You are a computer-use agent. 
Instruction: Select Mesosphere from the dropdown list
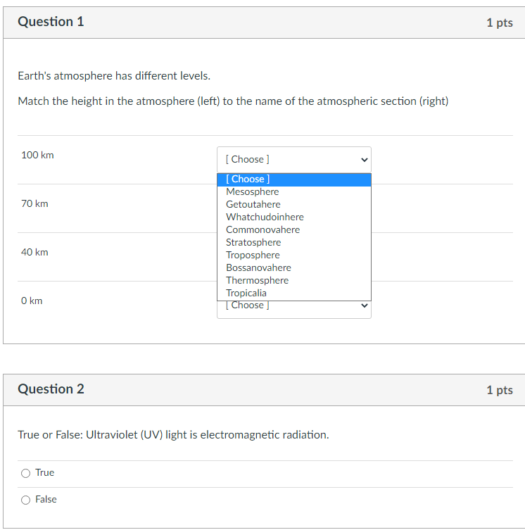[293, 191]
